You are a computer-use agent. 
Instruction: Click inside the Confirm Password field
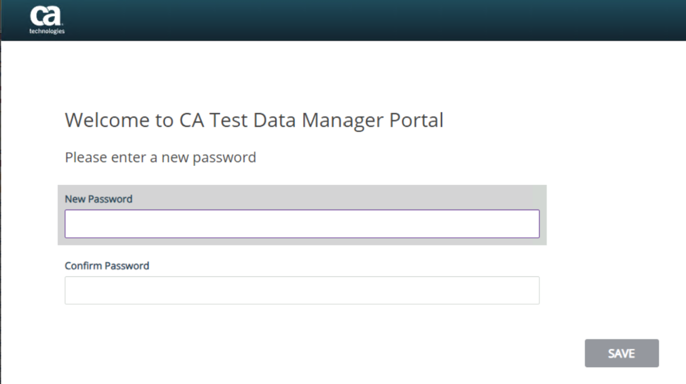coord(302,290)
